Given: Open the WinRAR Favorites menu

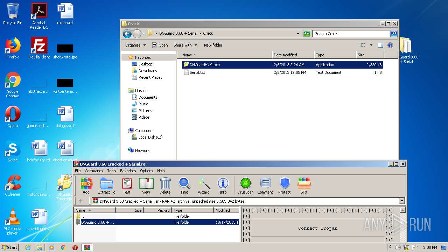Looking at the screenshot, I should pos(128,171).
